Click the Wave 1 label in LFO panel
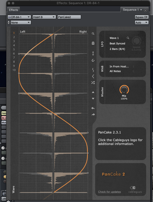 tap(114, 38)
